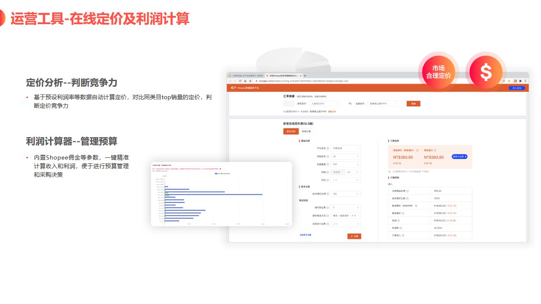Open the 兑换货币 菲律宾比索(PHP) dropdown

click(382, 103)
